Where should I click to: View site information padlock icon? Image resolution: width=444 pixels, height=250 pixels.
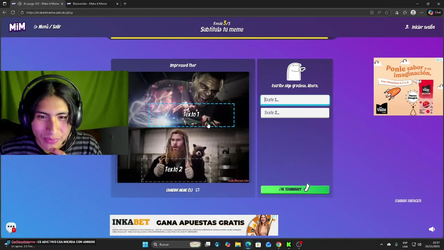pyautogui.click(x=22, y=12)
